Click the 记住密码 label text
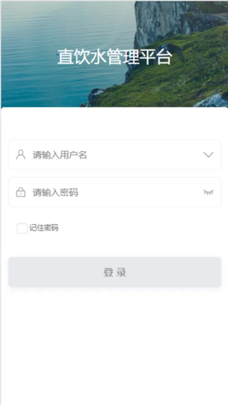 [x=44, y=228]
